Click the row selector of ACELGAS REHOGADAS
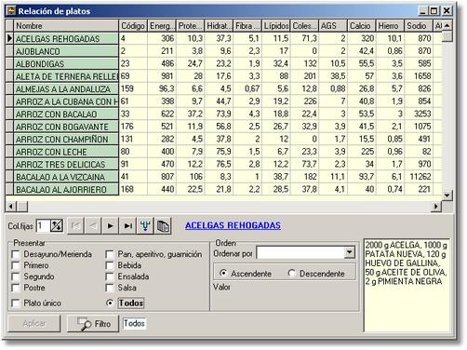The width and height of the screenshot is (467, 350). pyautogui.click(x=9, y=38)
